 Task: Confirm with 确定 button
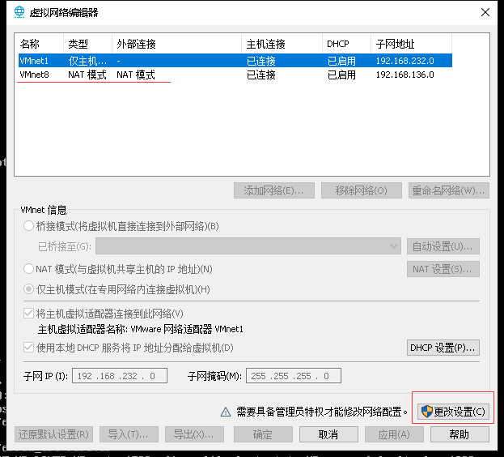point(263,434)
